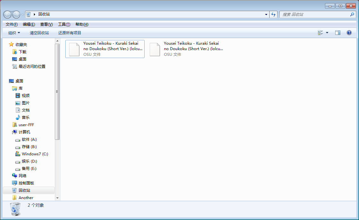
Task: Click the recycle bin icon in address bar
Action: [x=29, y=14]
